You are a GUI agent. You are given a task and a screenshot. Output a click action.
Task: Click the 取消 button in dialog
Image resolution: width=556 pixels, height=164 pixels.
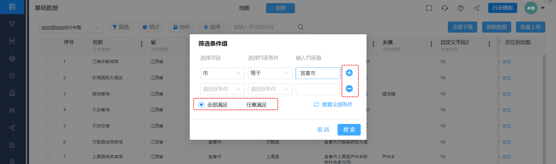(x=323, y=130)
